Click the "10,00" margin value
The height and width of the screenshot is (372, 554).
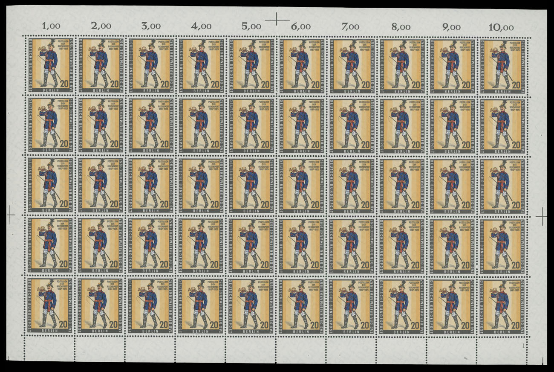click(501, 27)
